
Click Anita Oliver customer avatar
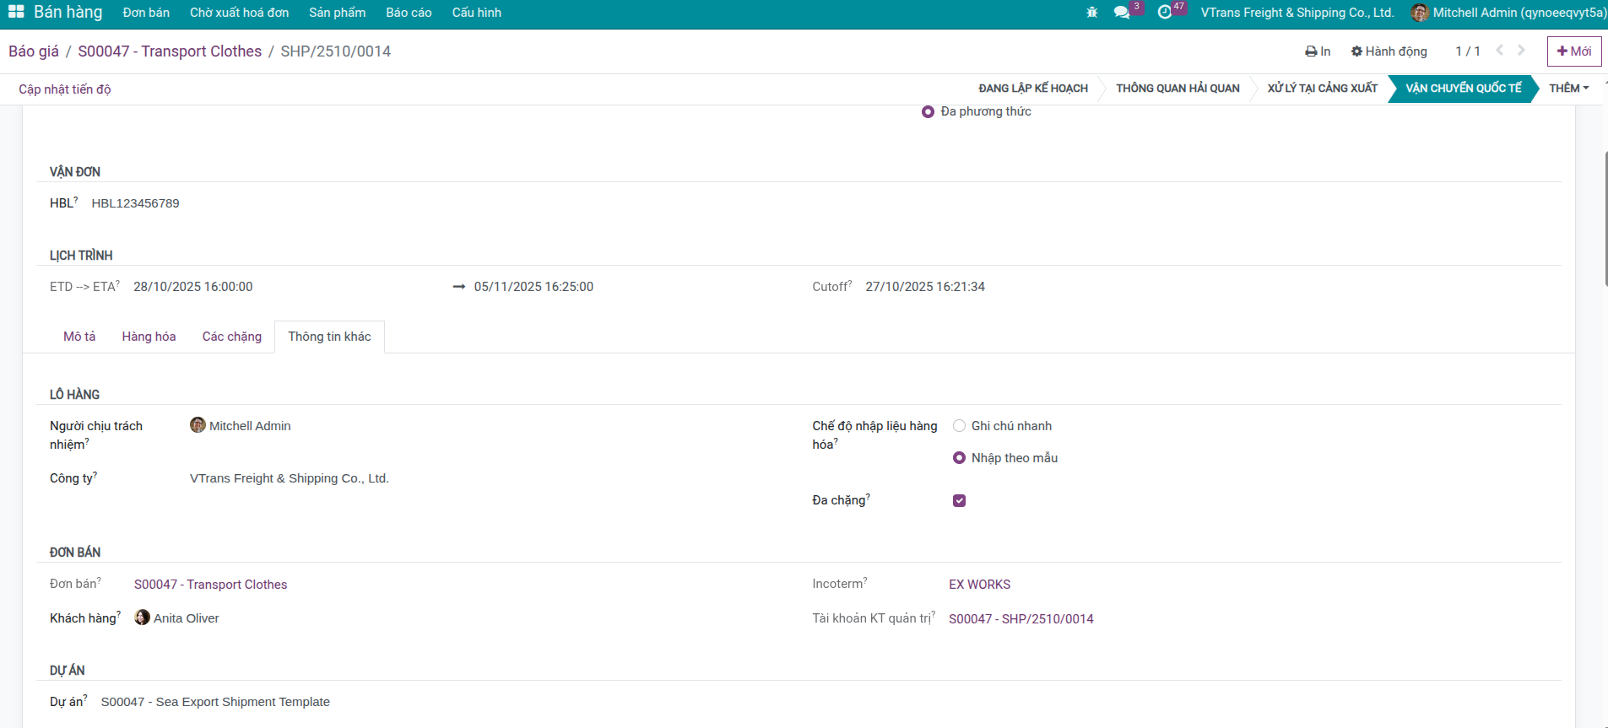(x=143, y=618)
